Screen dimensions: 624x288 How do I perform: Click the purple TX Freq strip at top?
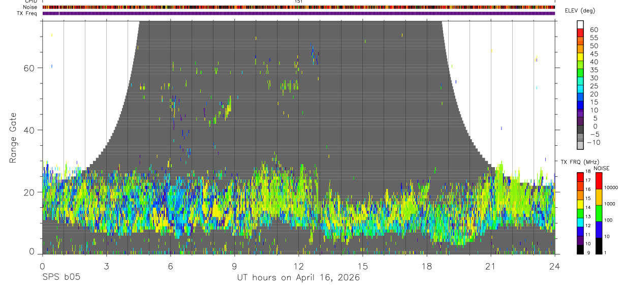point(299,13)
